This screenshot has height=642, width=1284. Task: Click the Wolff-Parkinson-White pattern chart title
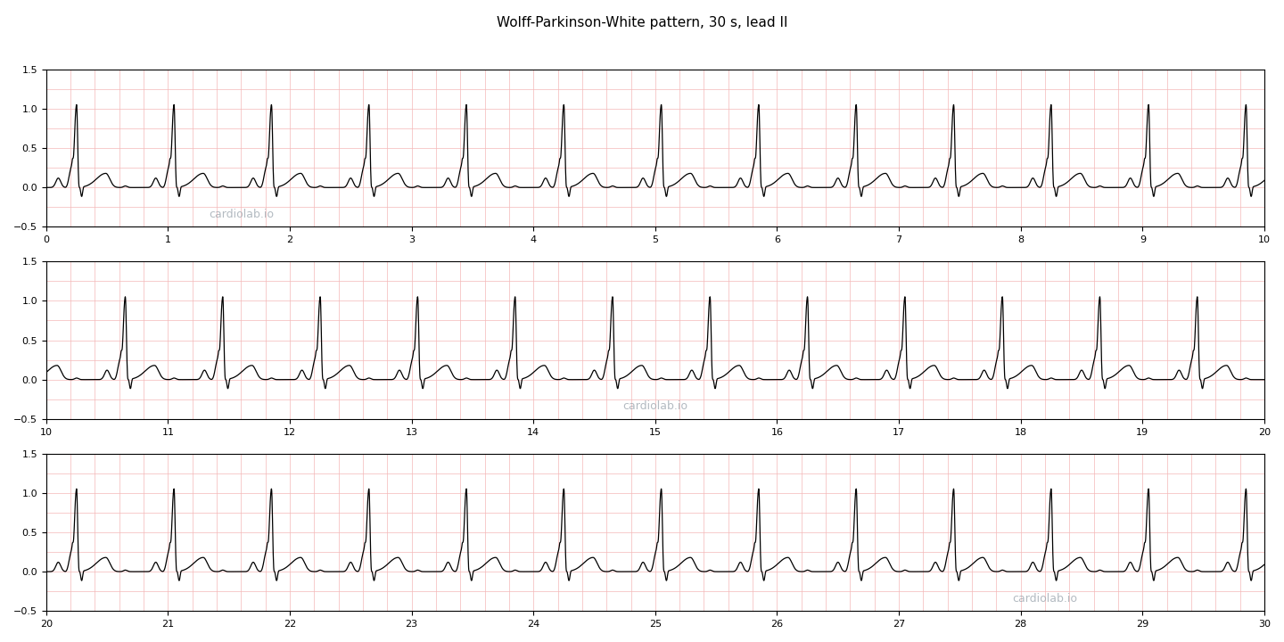tap(642, 22)
